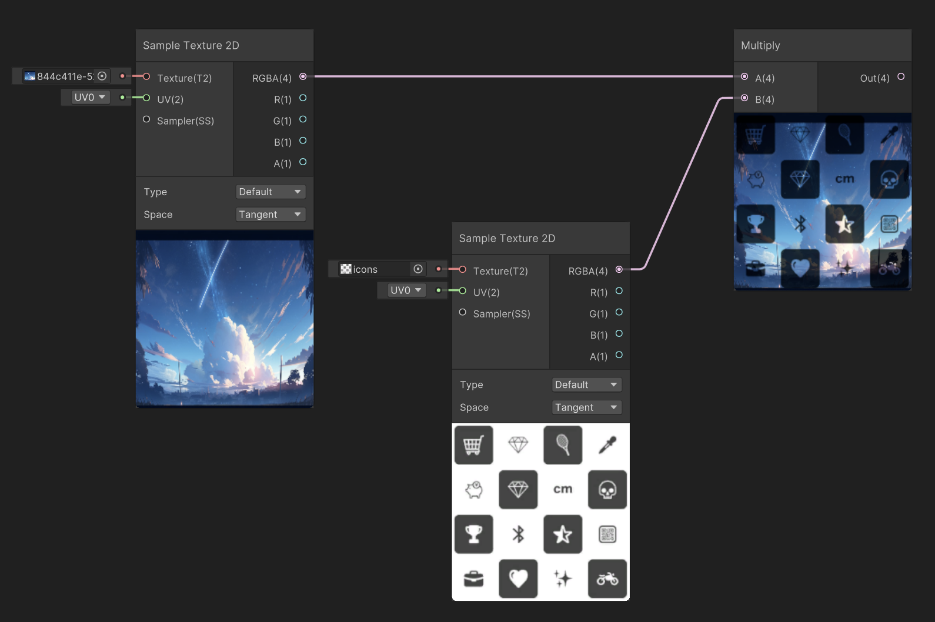Click shopping cart icon in icons preview

473,445
